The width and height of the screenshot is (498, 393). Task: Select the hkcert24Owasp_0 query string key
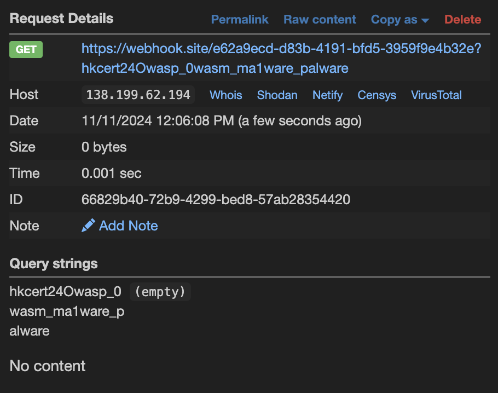(x=65, y=292)
